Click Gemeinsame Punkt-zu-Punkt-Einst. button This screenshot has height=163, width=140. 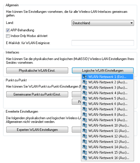[37, 94]
